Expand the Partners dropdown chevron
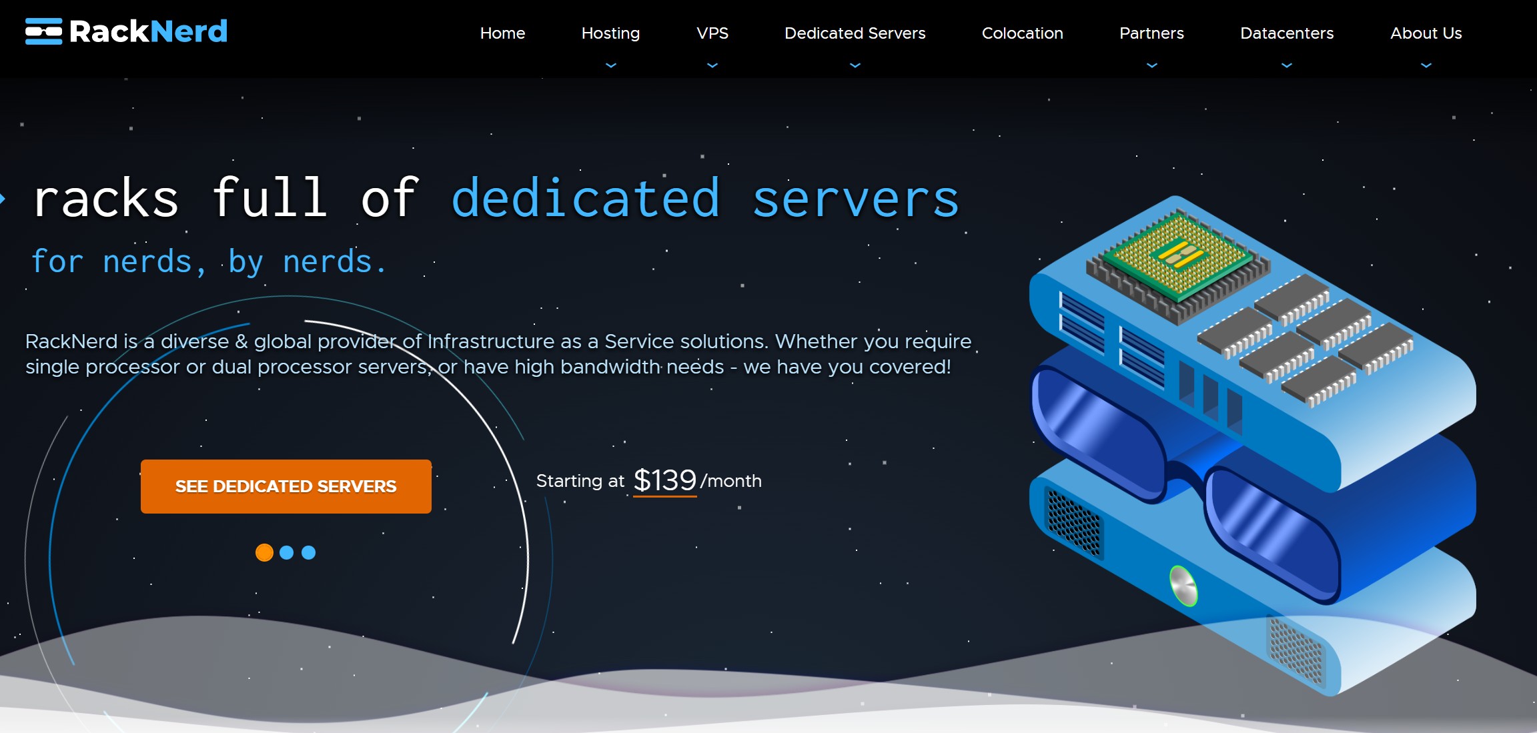1537x733 pixels. pyautogui.click(x=1151, y=65)
